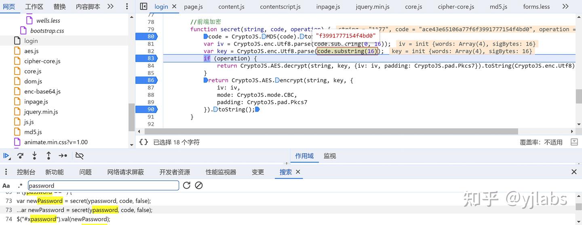Open the sources panel three-dot menu
The height and width of the screenshot is (225, 582).
pos(127,6)
